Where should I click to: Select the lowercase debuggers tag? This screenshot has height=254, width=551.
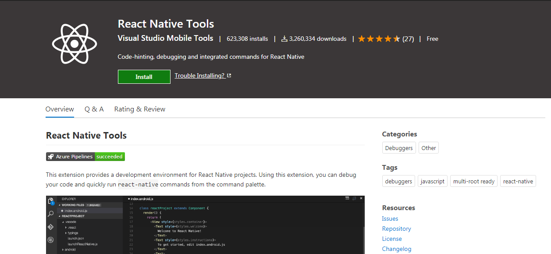398,181
